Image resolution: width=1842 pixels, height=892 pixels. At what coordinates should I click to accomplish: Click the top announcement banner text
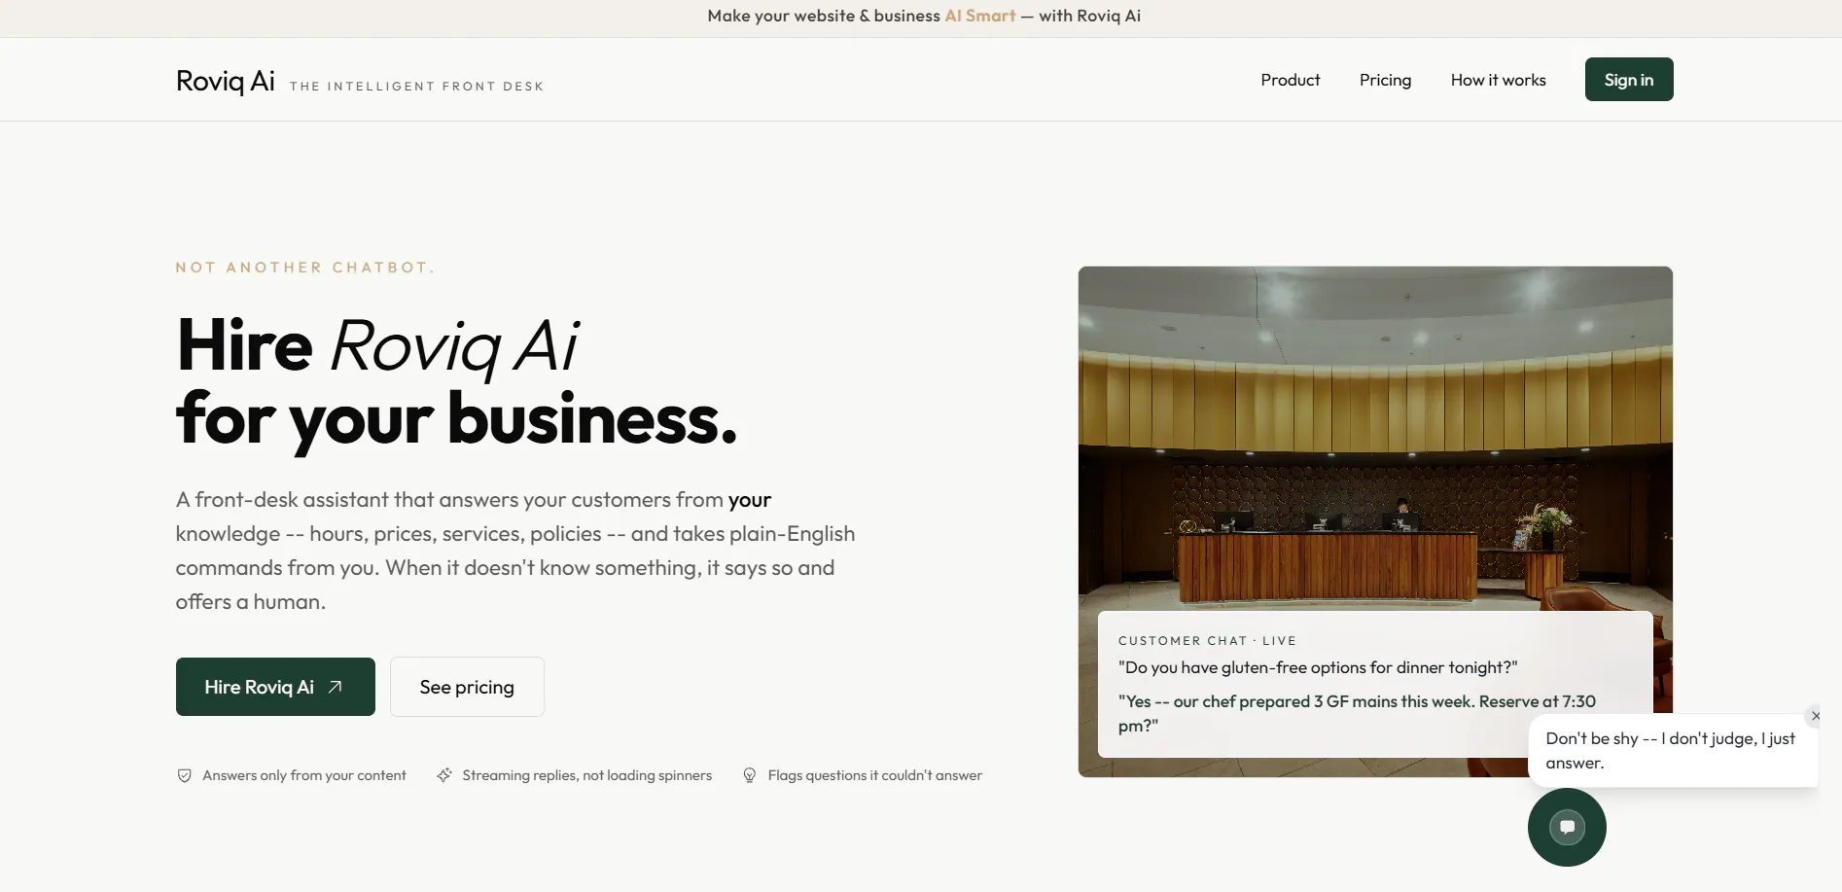click(x=924, y=16)
